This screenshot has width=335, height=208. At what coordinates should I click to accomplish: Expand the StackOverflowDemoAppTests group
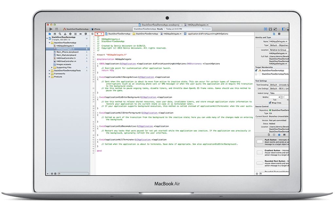point(50,70)
